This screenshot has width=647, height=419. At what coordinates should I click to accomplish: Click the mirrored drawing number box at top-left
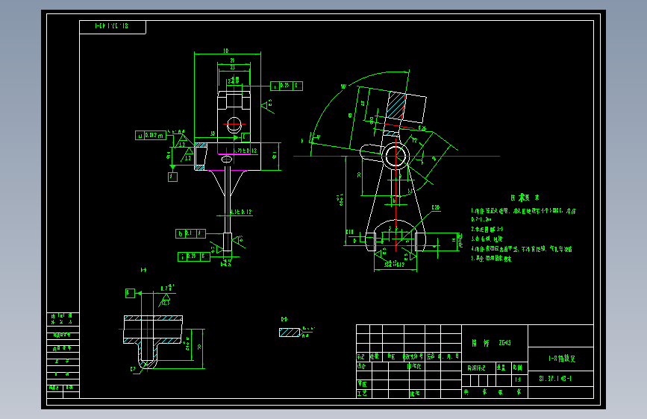[112, 27]
